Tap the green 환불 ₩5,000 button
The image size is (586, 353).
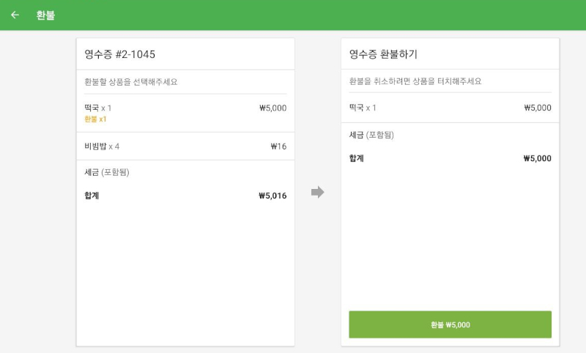450,324
